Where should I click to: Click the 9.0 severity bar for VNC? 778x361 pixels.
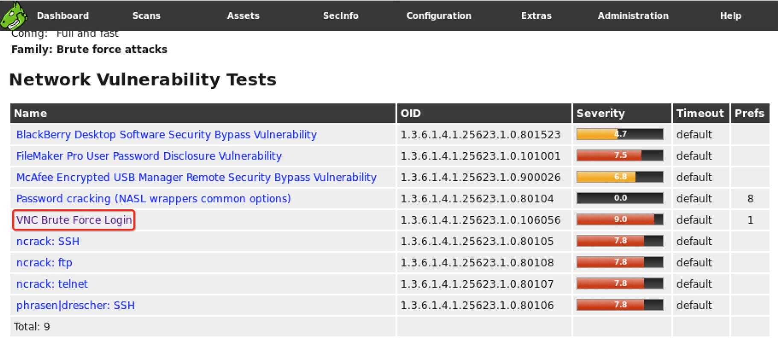pos(620,219)
